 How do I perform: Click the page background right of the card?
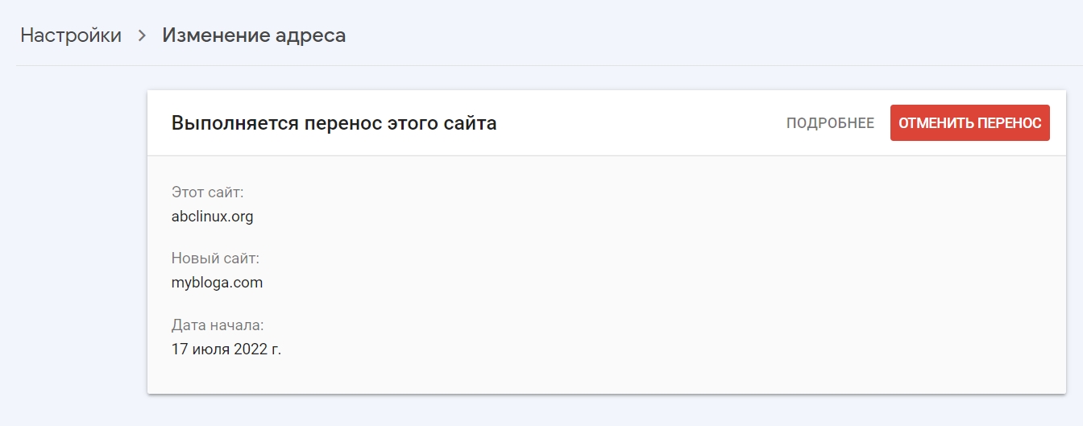click(x=1074, y=242)
